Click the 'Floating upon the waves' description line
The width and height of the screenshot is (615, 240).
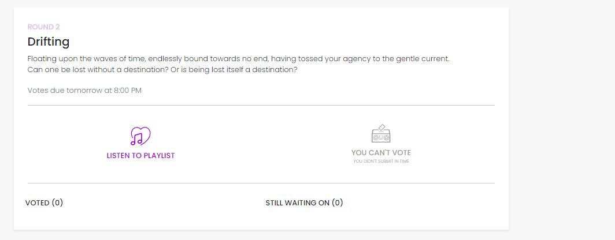tap(238, 59)
